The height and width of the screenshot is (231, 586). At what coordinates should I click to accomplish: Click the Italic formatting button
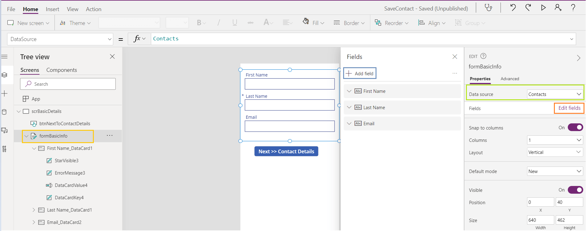tap(218, 23)
